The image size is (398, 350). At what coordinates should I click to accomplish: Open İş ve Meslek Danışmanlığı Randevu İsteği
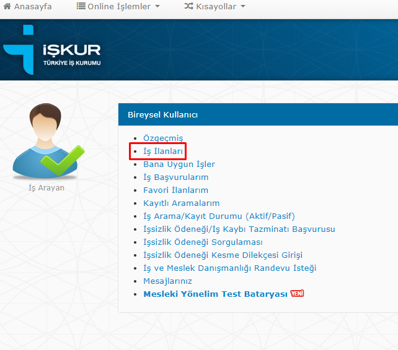click(229, 268)
